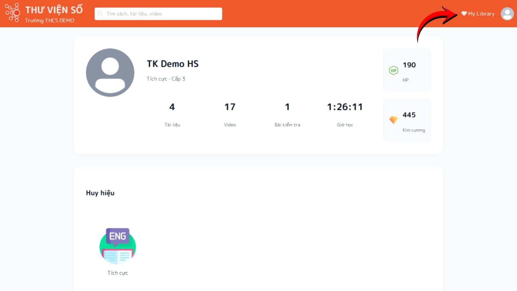Click the heart icon beside My Library
The image size is (517, 291).
(x=464, y=14)
